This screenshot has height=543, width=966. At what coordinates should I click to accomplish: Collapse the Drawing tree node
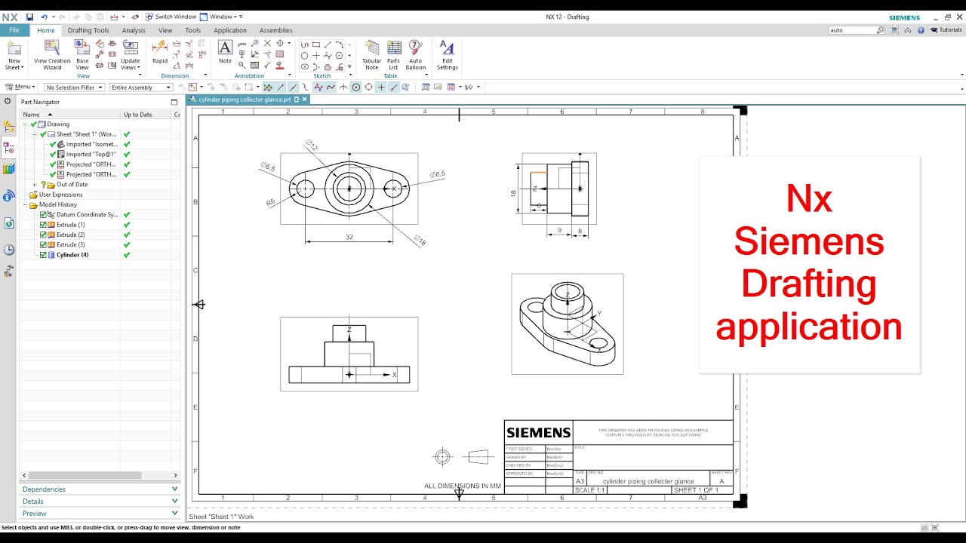click(x=25, y=124)
